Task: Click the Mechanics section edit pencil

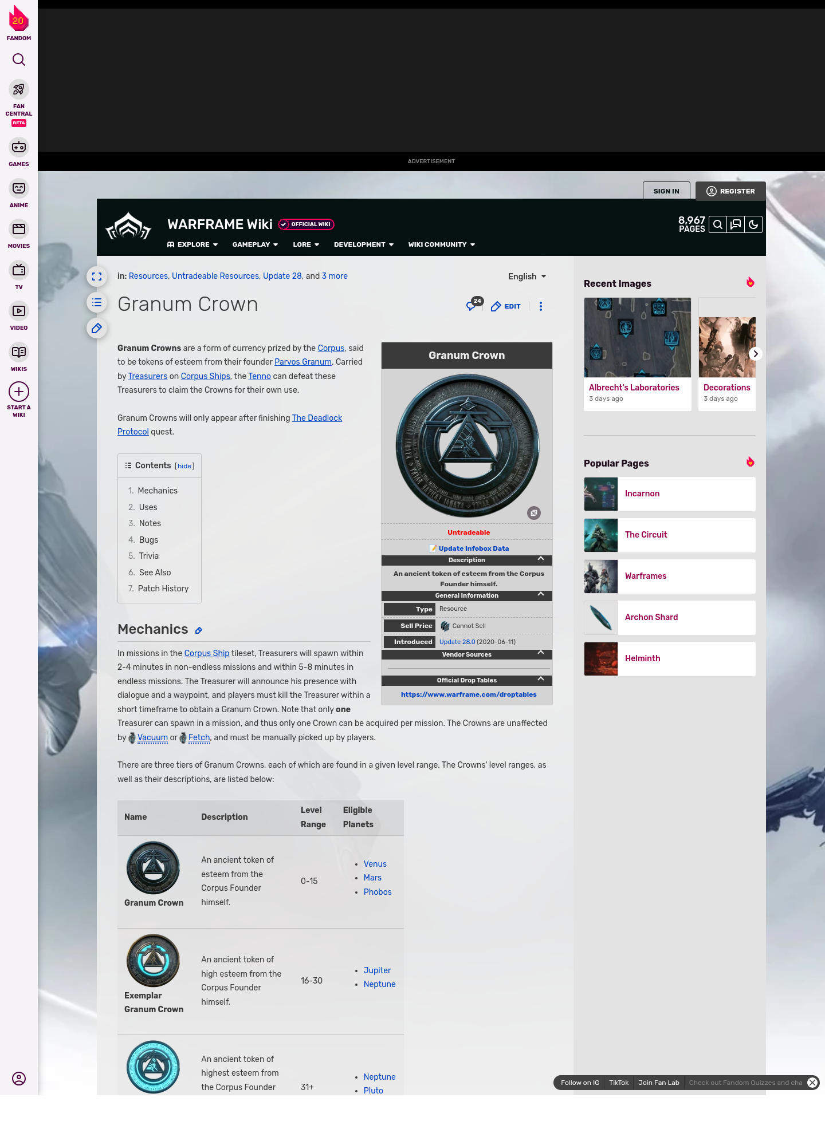Action: pyautogui.click(x=199, y=630)
